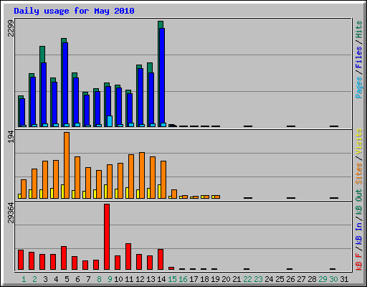Click the green x-axis day label 15
This screenshot has height=287, width=367.
tap(172, 279)
